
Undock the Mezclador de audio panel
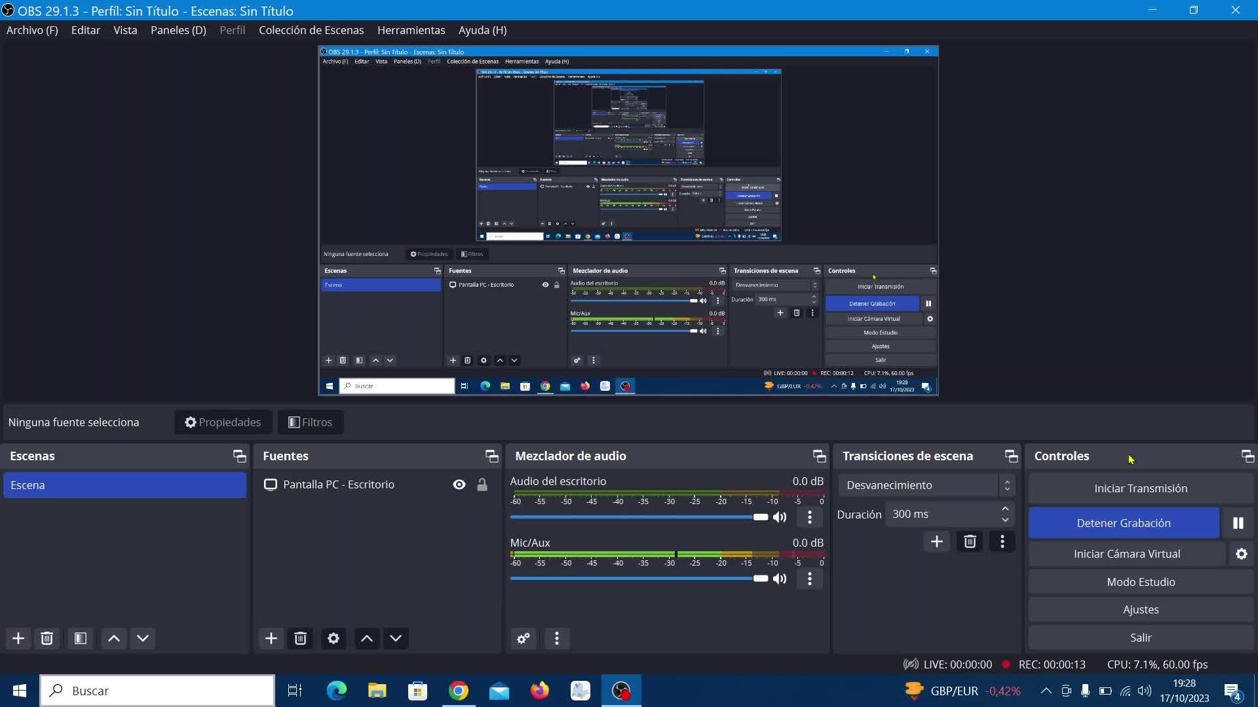click(x=819, y=456)
